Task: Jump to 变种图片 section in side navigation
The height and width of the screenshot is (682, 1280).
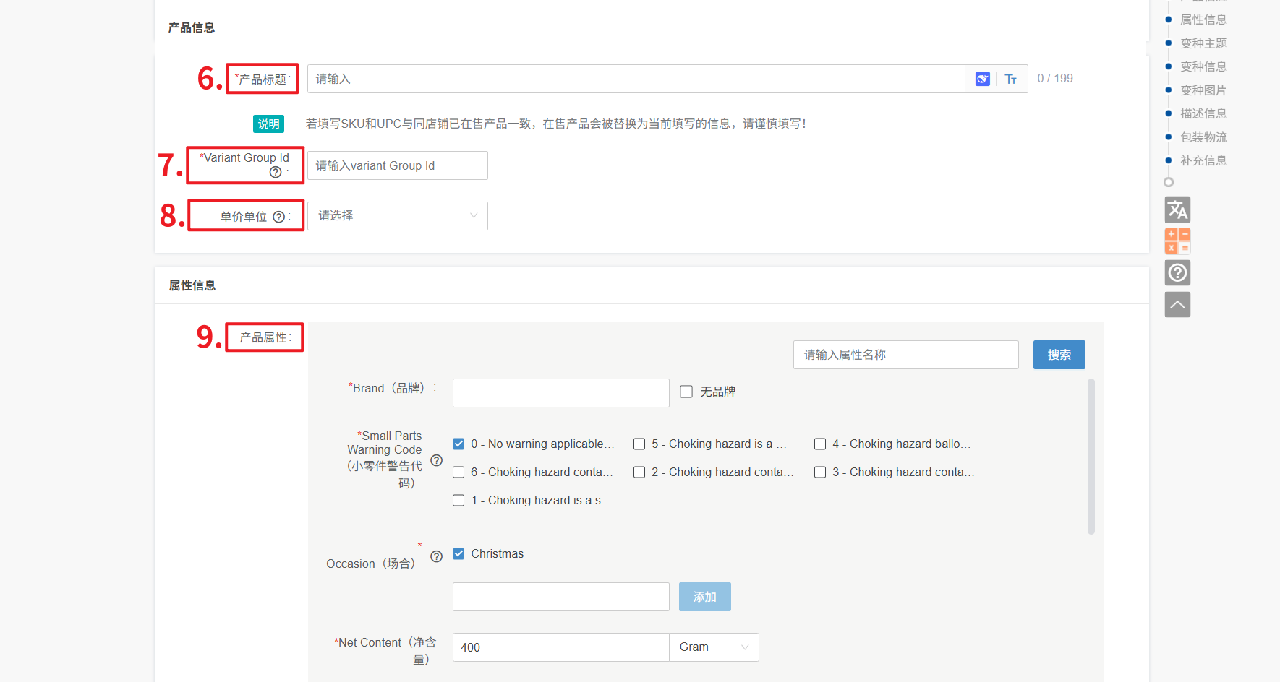Action: 1203,90
